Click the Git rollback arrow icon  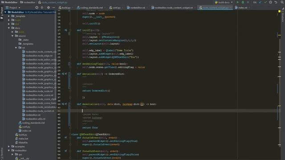tap(276, 2)
